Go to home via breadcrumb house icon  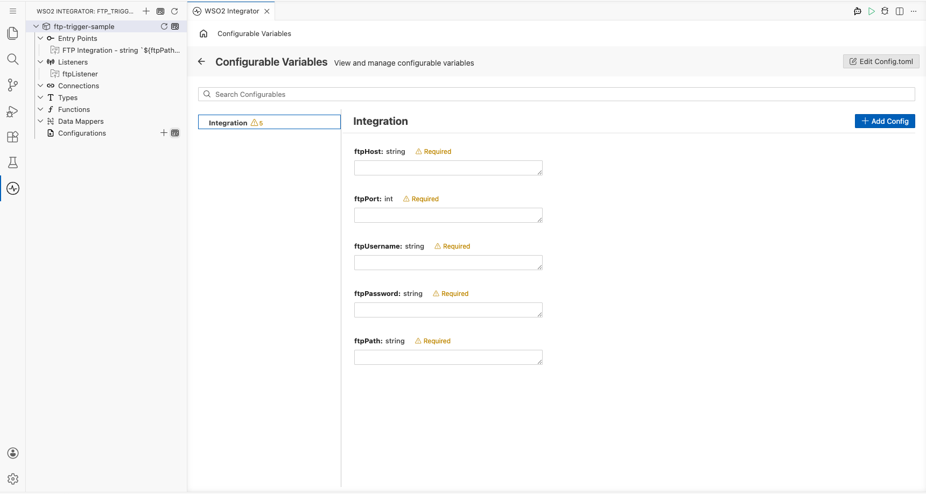(204, 33)
